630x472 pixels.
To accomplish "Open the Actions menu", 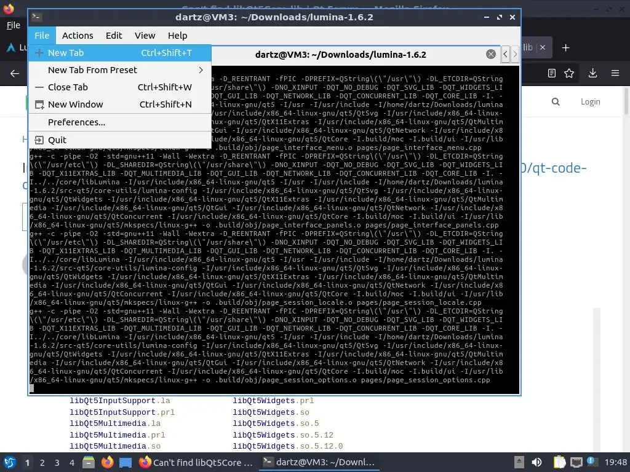I will click(78, 36).
